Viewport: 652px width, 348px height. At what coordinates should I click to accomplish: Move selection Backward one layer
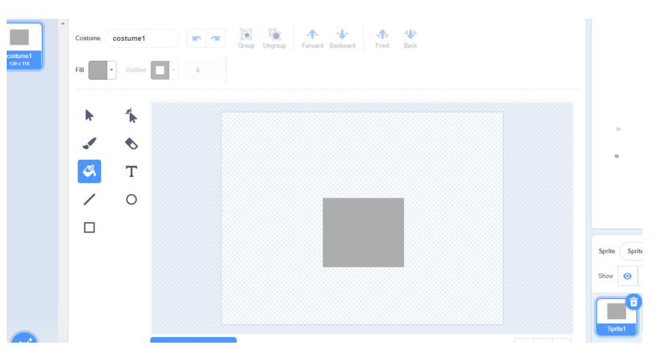pyautogui.click(x=342, y=38)
